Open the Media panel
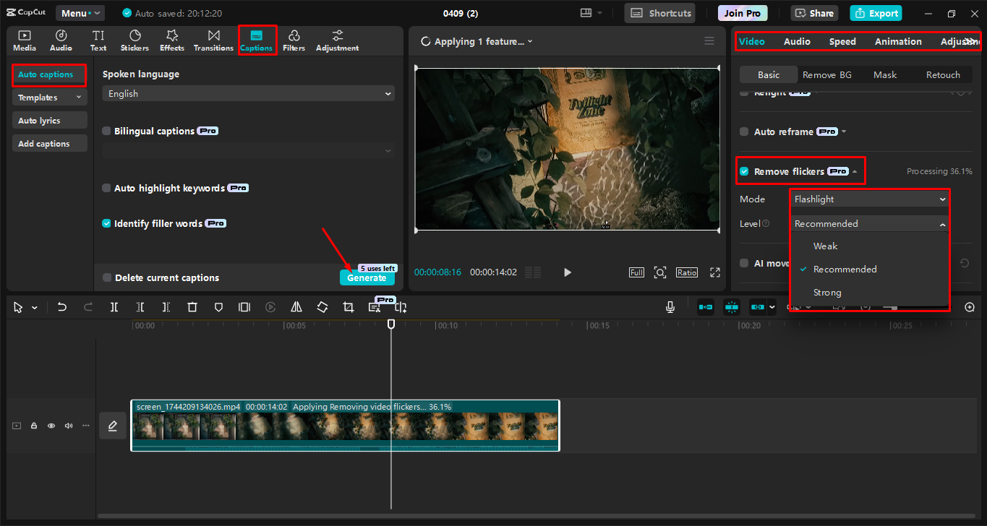Image resolution: width=987 pixels, height=526 pixels. [x=24, y=40]
